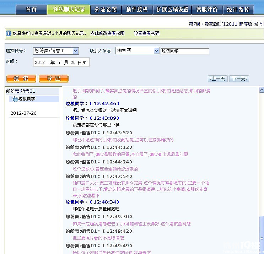The width and height of the screenshot is (264, 254).
Task: Go to next day with 下一天
Action: pyautogui.click(x=239, y=79)
